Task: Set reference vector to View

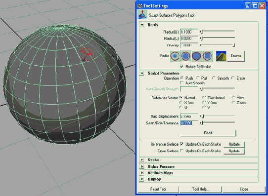Action: coord(233,97)
